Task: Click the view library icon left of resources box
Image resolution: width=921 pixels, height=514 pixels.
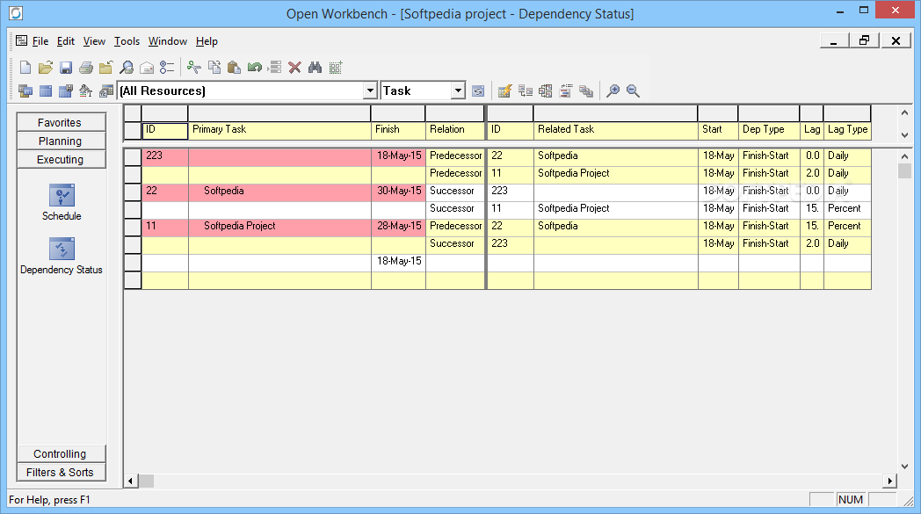Action: [106, 91]
